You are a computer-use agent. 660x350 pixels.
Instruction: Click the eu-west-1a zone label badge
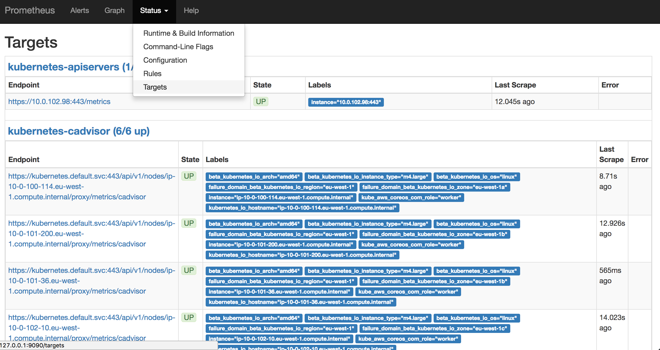pos(434,187)
